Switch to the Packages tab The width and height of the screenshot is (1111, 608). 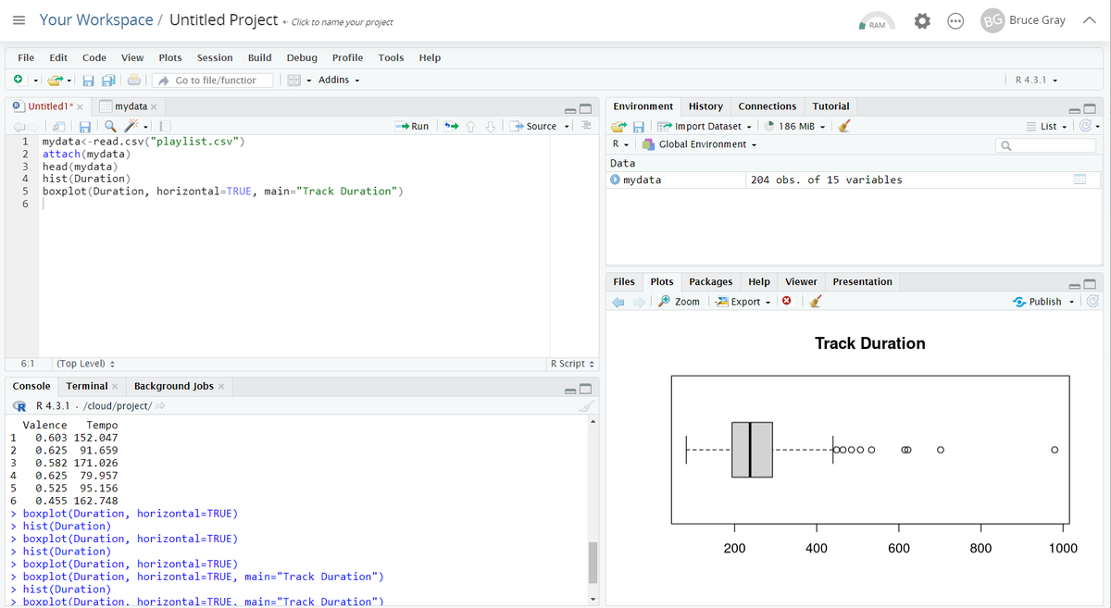coord(711,281)
